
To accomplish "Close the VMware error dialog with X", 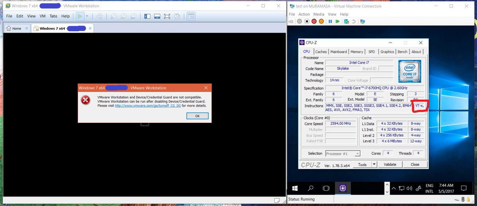I will click(206, 87).
